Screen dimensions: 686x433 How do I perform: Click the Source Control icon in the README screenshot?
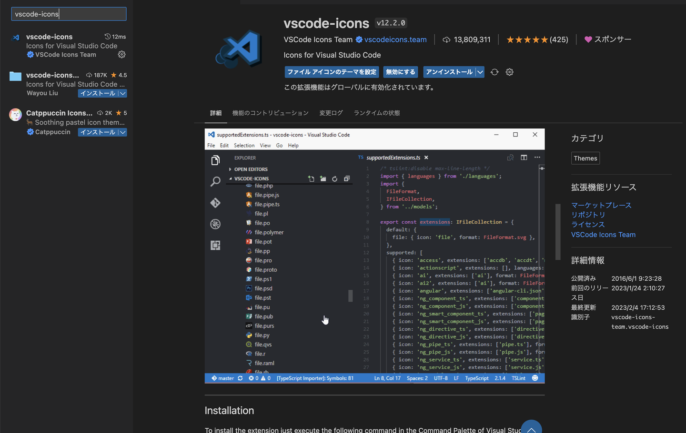pyautogui.click(x=215, y=203)
